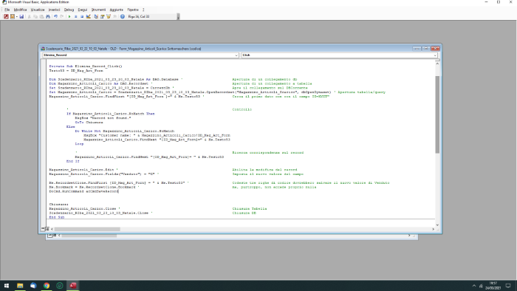Click the taskbar clock and date

coord(493,286)
